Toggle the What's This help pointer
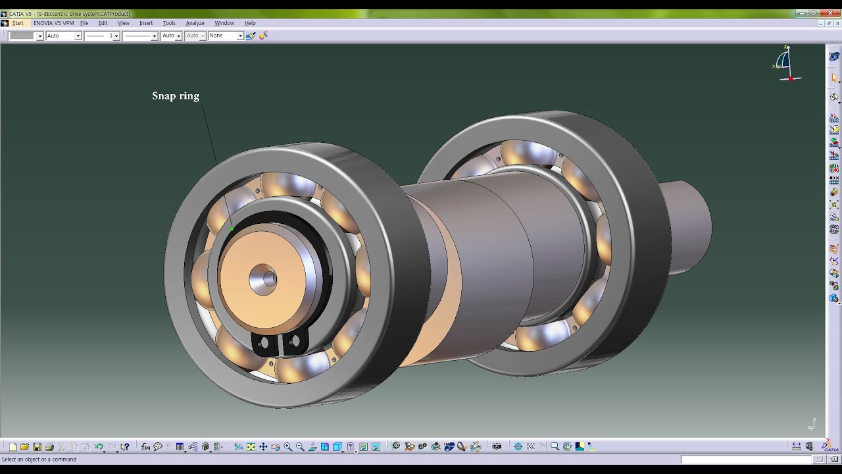 [x=124, y=447]
